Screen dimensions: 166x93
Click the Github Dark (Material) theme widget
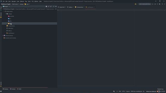point(151,91)
